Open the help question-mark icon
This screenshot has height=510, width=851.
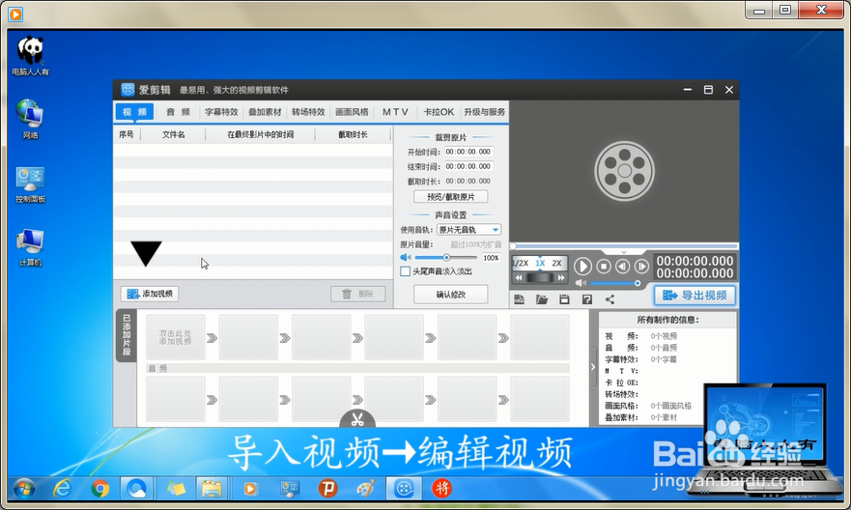click(586, 299)
